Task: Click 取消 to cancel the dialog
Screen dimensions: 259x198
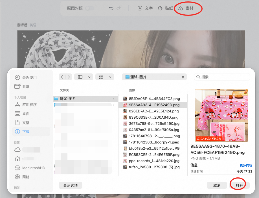Action: [x=217, y=185]
